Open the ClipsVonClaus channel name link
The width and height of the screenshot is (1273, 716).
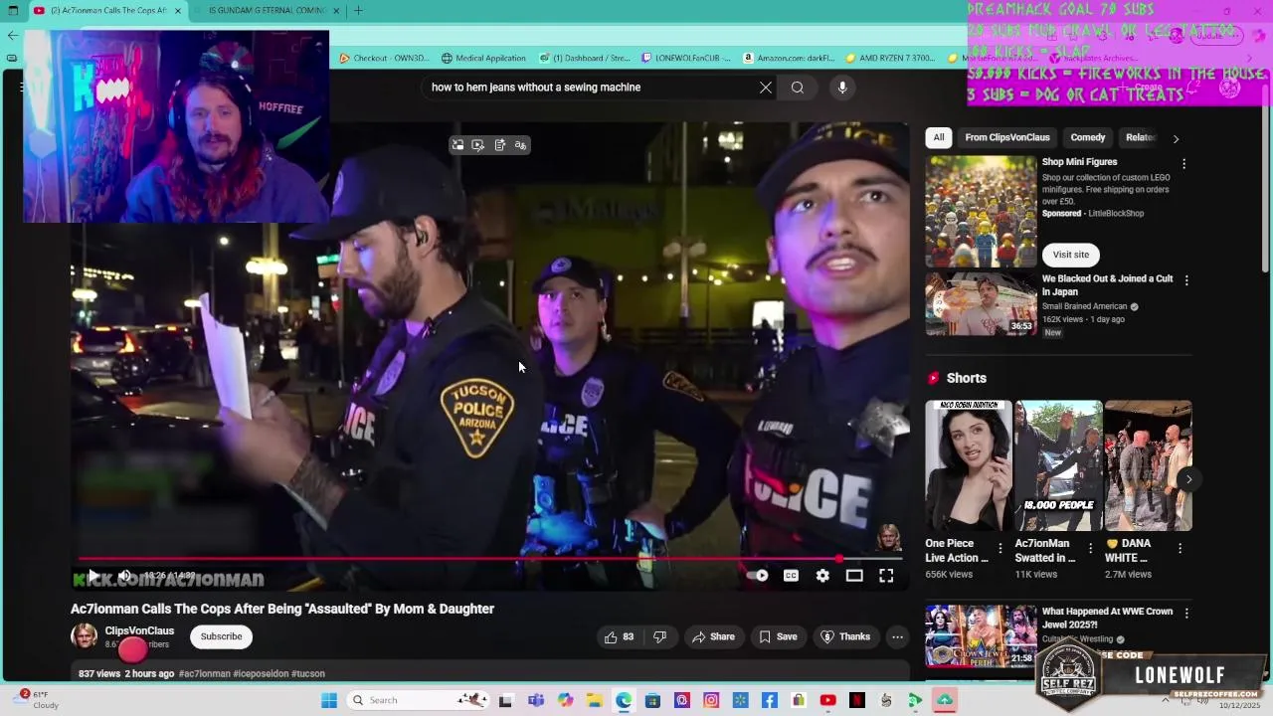click(139, 630)
